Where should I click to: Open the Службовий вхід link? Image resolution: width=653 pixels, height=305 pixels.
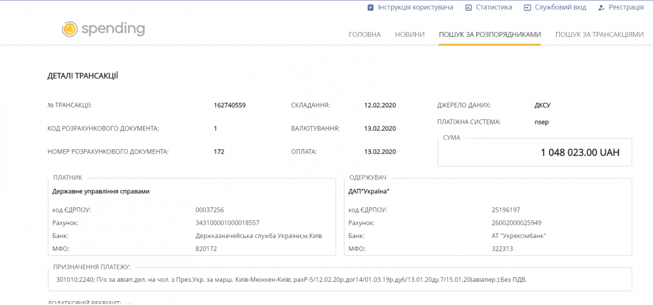coord(560,8)
